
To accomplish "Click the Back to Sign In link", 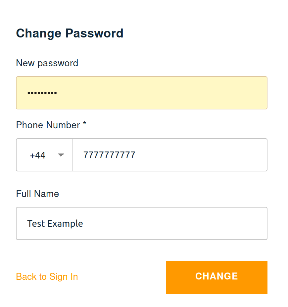I will pyautogui.click(x=47, y=277).
